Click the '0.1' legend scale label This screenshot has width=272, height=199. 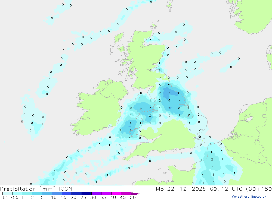click(x=5, y=197)
